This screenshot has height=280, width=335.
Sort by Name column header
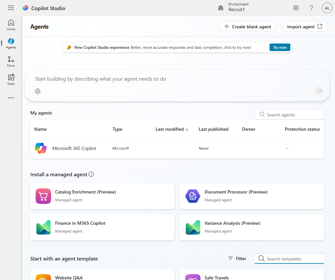(x=40, y=129)
